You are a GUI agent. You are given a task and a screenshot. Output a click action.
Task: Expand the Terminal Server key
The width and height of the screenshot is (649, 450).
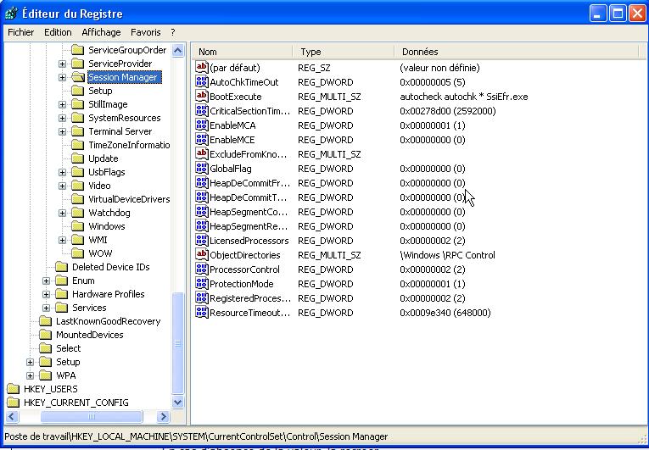[62, 131]
